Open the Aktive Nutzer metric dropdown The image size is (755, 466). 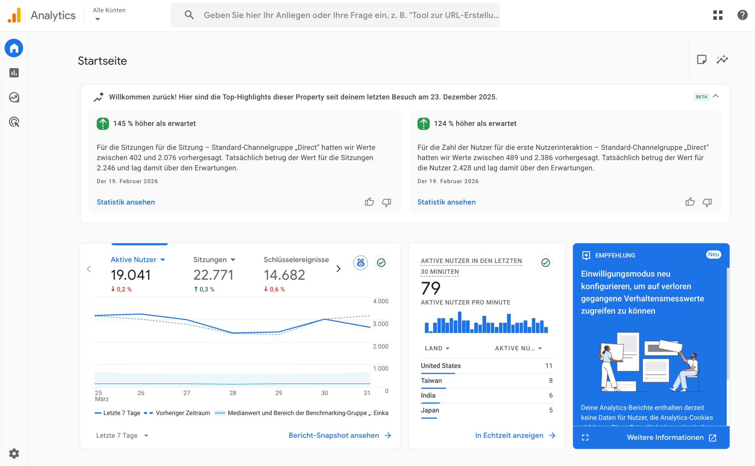click(163, 260)
